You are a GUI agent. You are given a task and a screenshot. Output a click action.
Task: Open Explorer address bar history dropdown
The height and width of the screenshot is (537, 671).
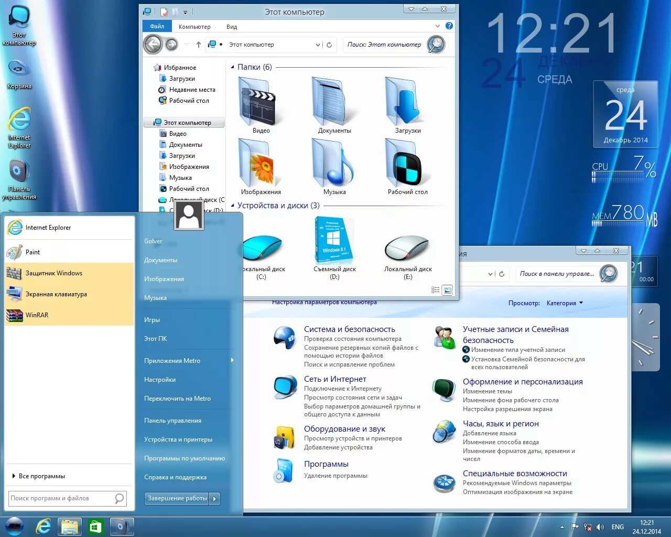318,45
